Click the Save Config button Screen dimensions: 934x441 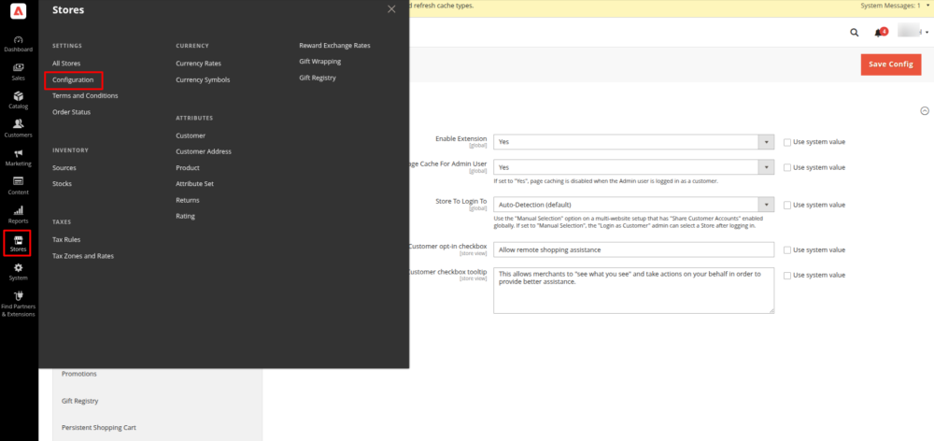tap(890, 64)
